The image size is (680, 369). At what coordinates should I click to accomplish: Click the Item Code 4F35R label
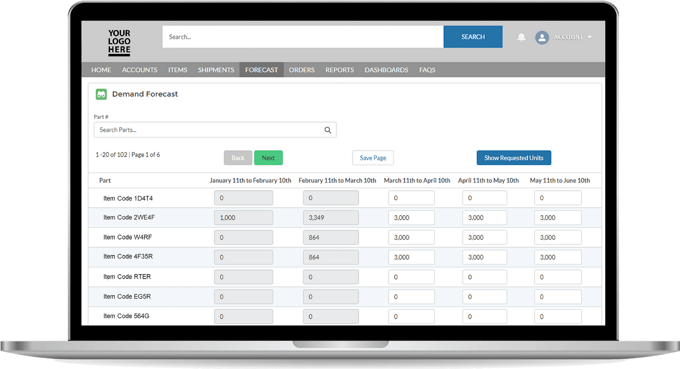point(128,256)
